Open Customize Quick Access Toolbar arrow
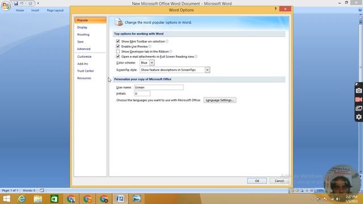This screenshot has height=204, width=363. pyautogui.click(x=38, y=3)
